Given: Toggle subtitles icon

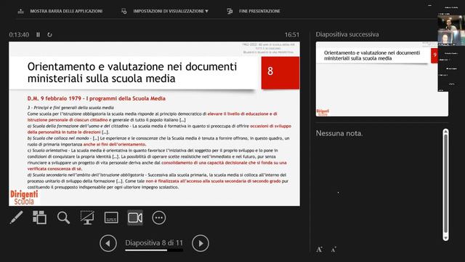Looking at the screenshot, I should [111, 218].
